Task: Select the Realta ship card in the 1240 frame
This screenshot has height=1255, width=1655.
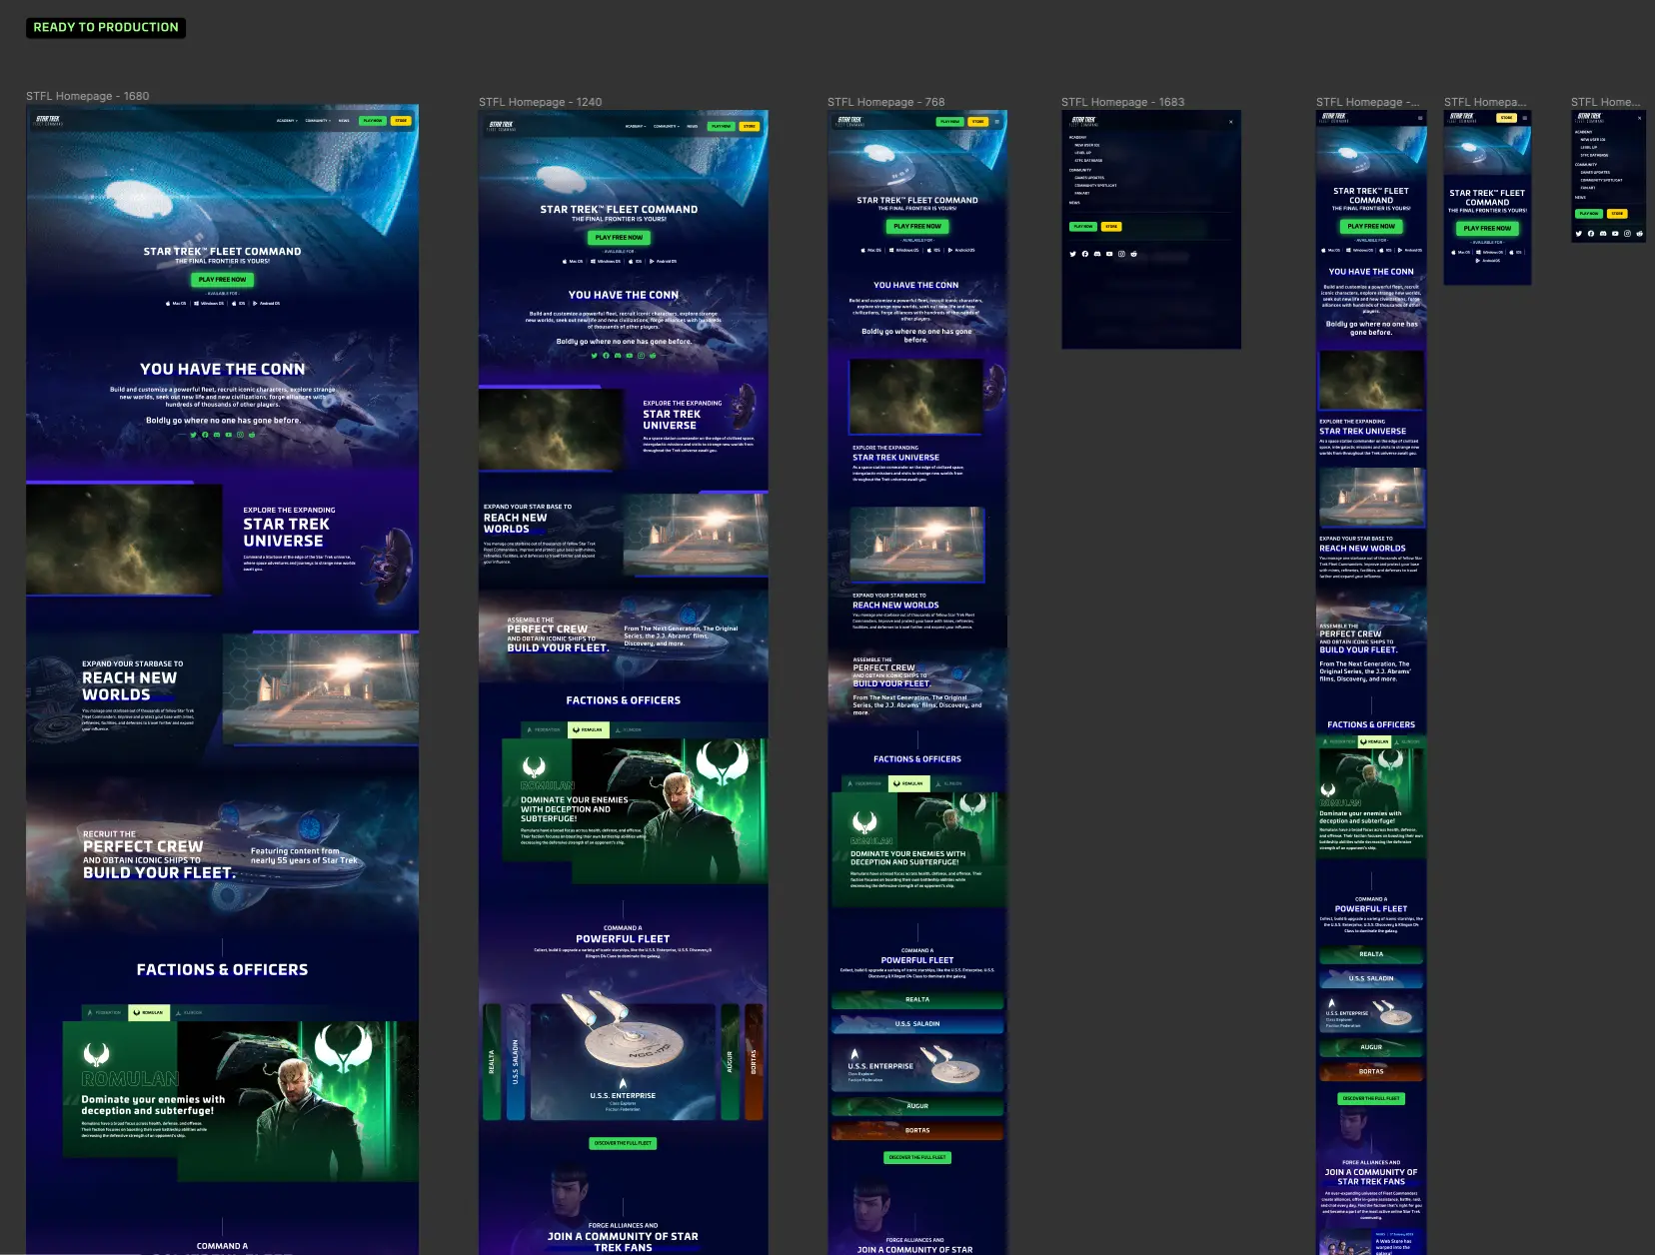Action: pyautogui.click(x=492, y=1061)
